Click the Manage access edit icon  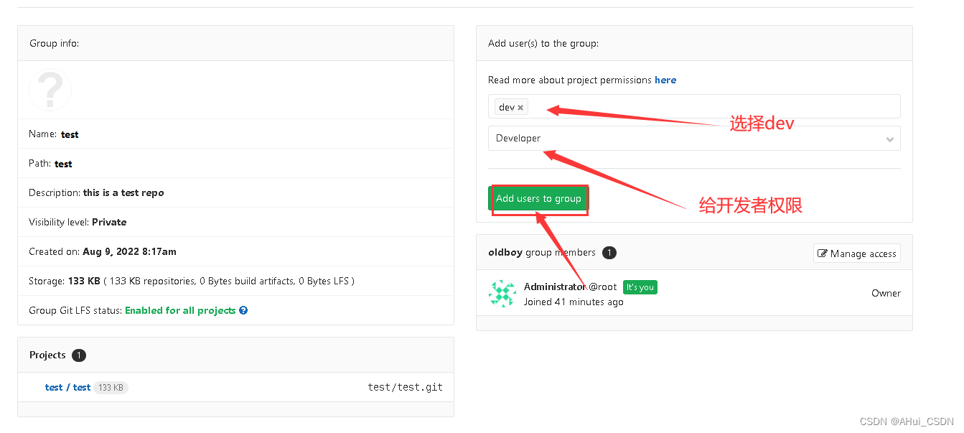click(823, 253)
